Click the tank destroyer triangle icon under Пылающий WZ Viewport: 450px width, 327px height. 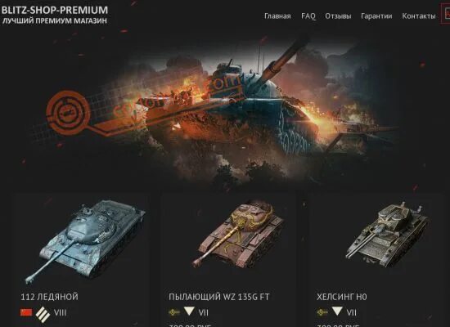189,311
